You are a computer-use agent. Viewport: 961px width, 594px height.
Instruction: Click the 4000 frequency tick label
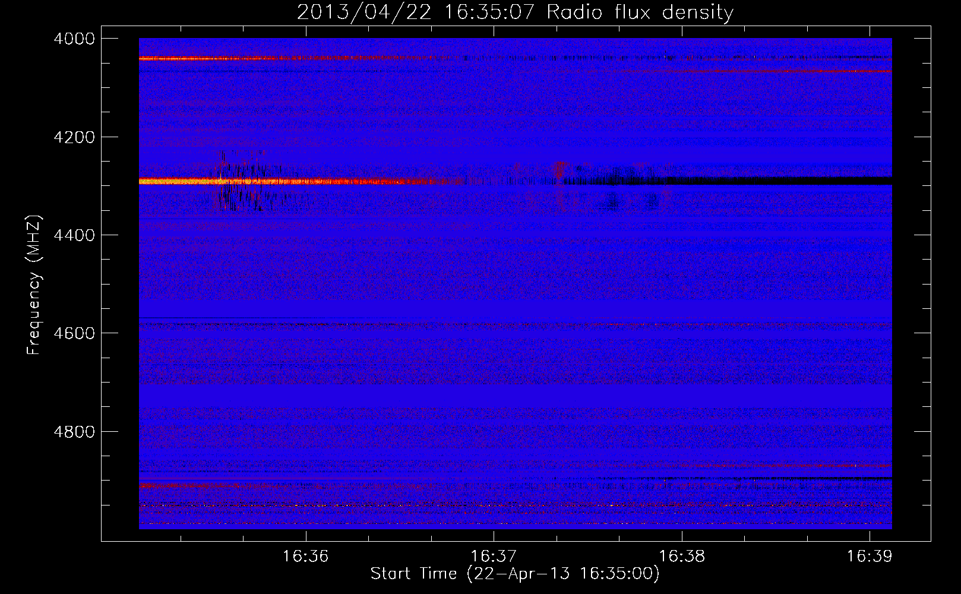[74, 39]
